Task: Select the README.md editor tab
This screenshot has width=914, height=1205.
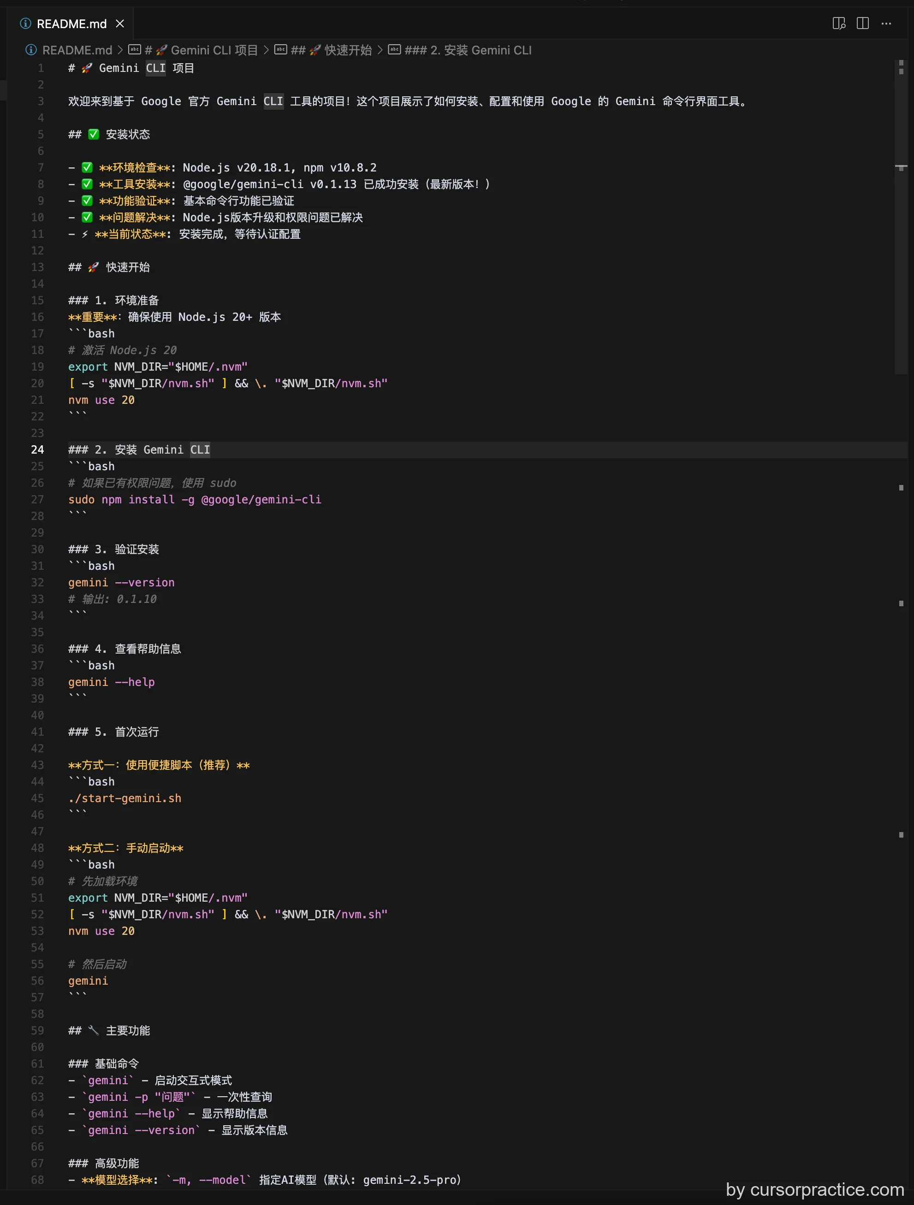Action: (x=71, y=24)
